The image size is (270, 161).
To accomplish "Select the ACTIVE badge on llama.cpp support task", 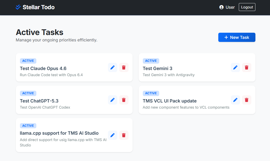I will [28, 125].
